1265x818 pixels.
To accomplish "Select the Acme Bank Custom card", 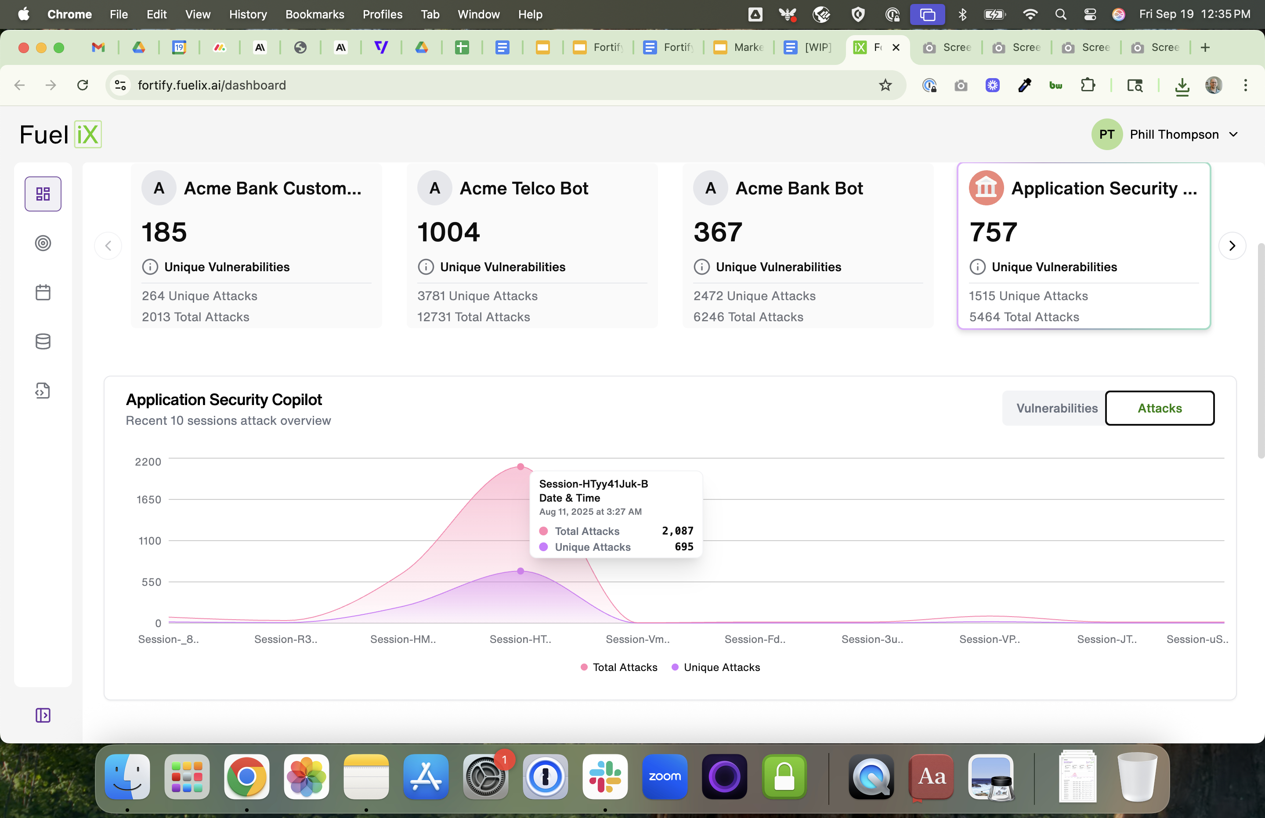I will pos(256,245).
